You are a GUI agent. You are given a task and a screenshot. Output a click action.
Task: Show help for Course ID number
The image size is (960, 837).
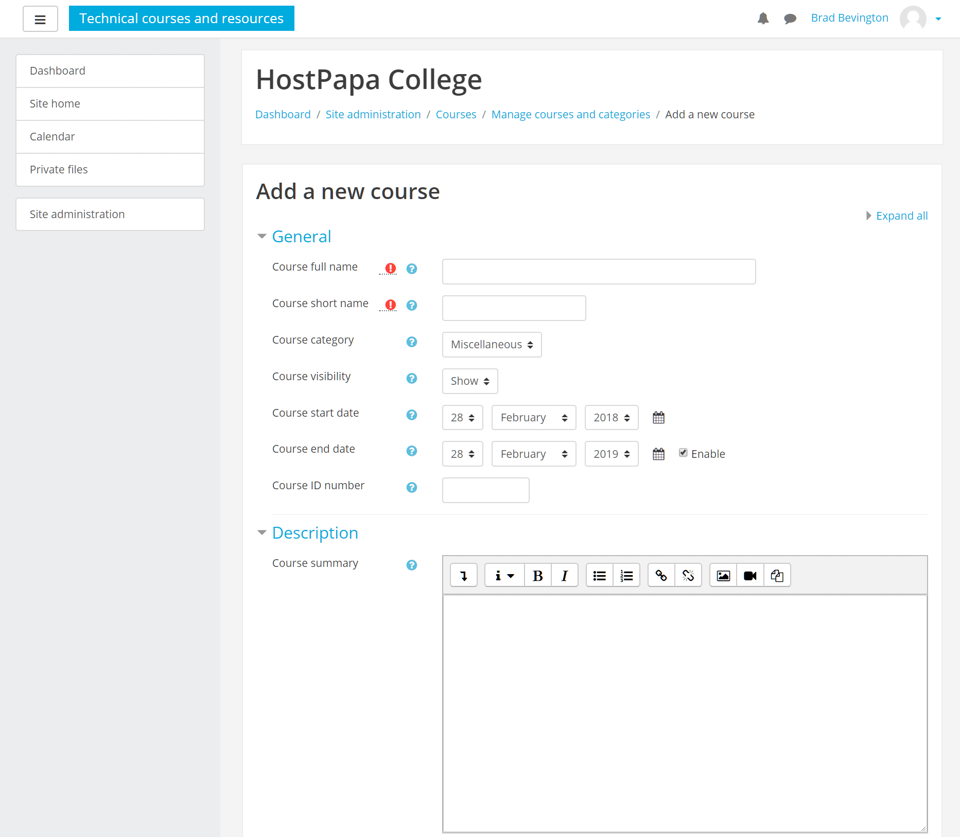pos(411,487)
